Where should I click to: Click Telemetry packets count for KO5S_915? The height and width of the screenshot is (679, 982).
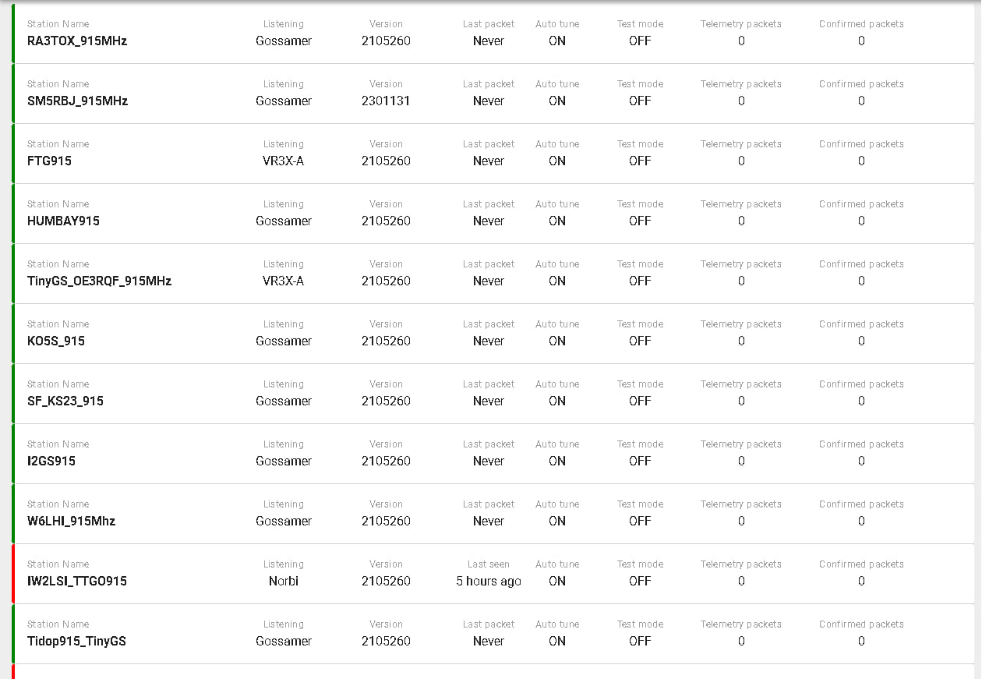[x=741, y=341]
